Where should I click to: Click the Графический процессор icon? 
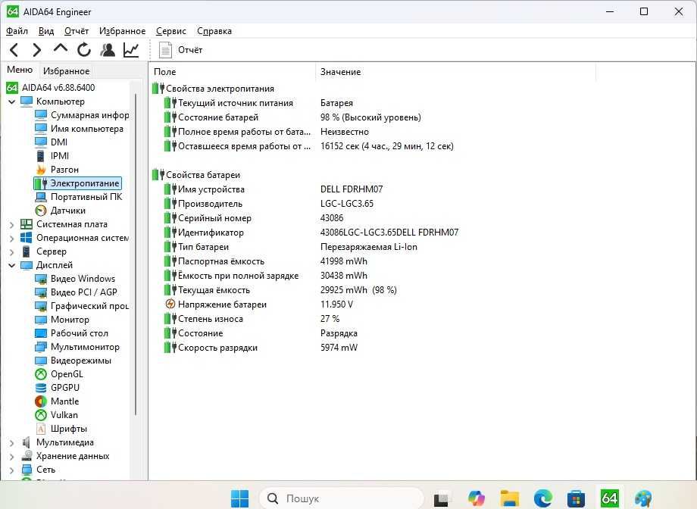tap(41, 306)
